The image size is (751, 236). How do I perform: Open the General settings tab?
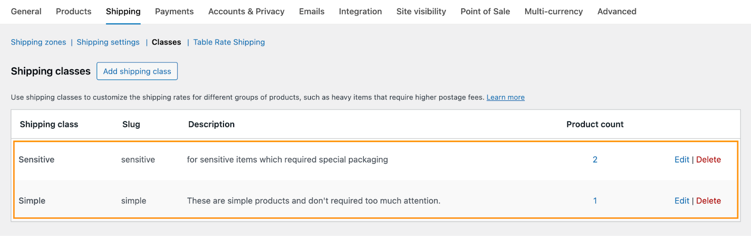26,12
